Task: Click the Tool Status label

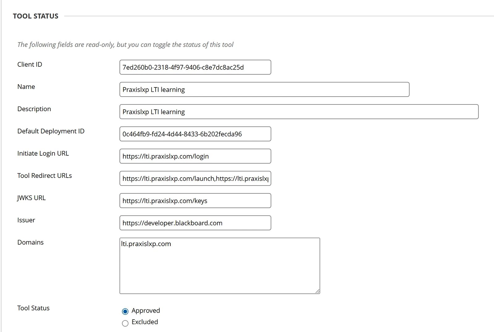Action: pos(33,308)
